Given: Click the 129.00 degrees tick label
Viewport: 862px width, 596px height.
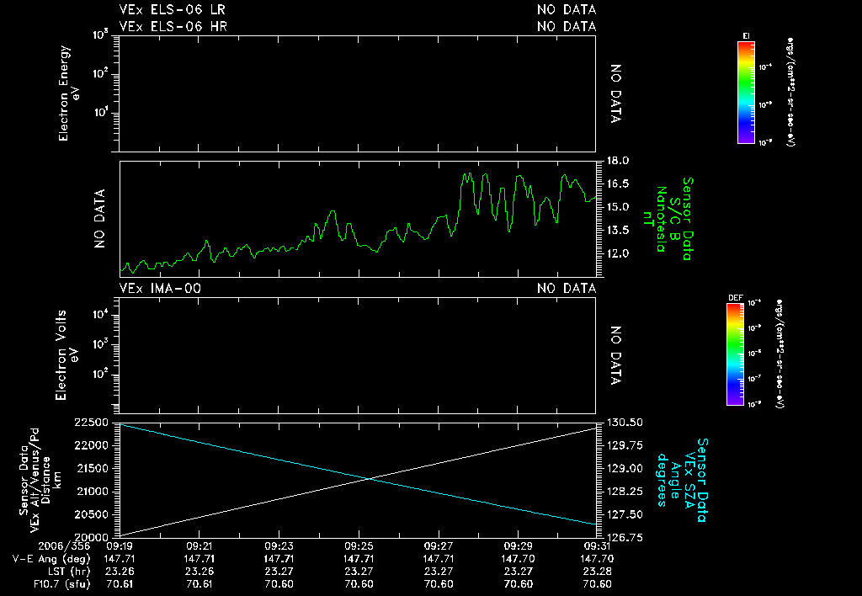Looking at the screenshot, I should tap(625, 468).
